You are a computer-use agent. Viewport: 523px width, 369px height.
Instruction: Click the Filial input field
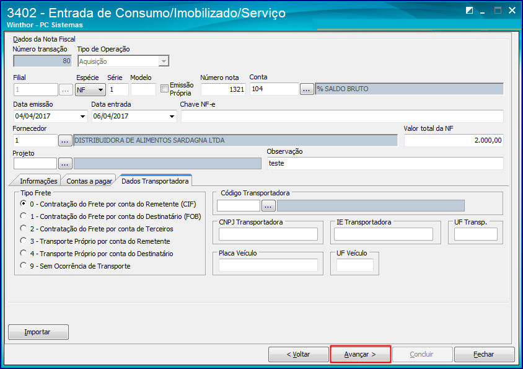point(36,90)
